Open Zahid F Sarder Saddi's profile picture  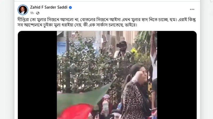pyautogui.click(x=23, y=10)
